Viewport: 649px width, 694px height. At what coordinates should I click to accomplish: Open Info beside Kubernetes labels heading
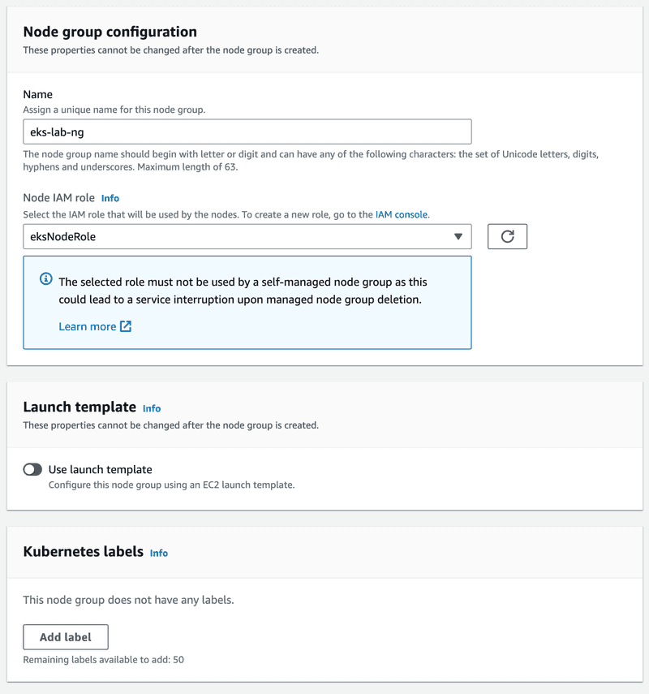[x=158, y=554]
